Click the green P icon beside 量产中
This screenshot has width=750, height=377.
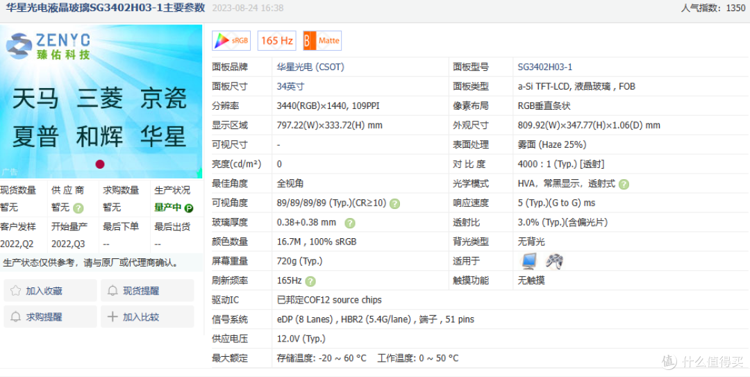pyautogui.click(x=189, y=208)
